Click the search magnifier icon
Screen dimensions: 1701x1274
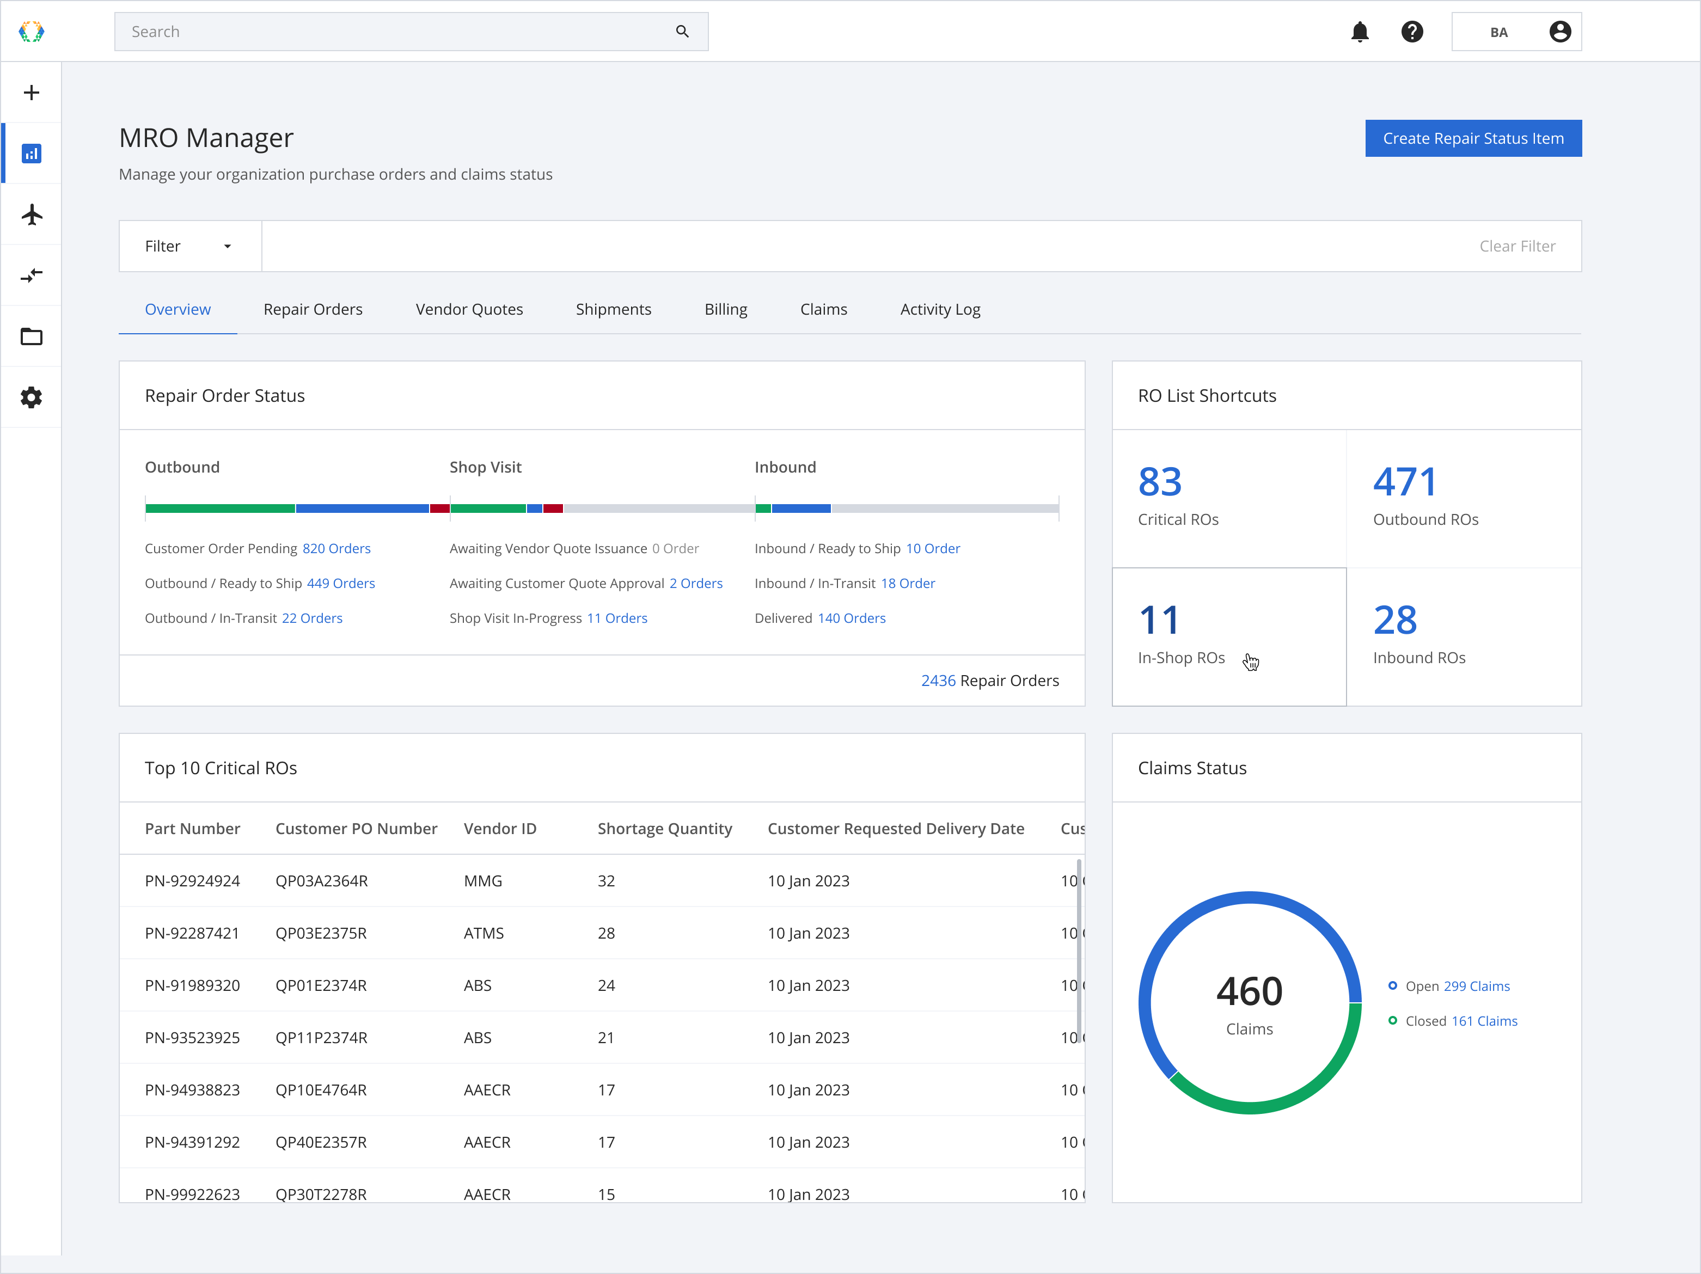point(682,32)
